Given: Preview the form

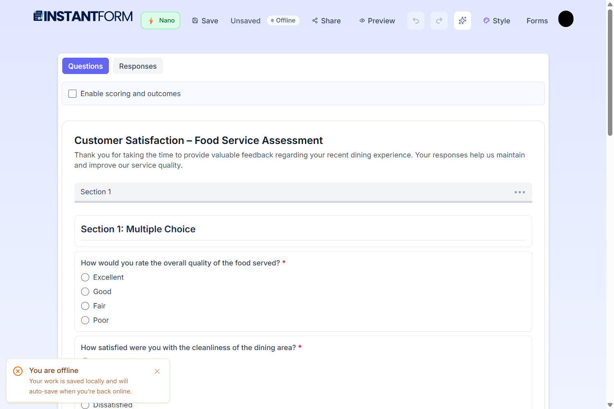Looking at the screenshot, I should (x=377, y=21).
